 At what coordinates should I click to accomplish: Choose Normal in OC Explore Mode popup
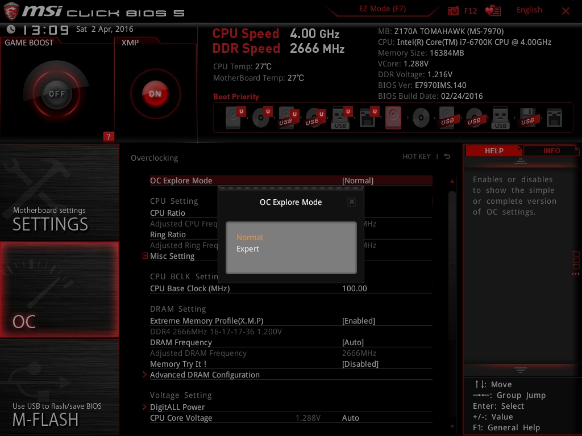pyautogui.click(x=250, y=237)
